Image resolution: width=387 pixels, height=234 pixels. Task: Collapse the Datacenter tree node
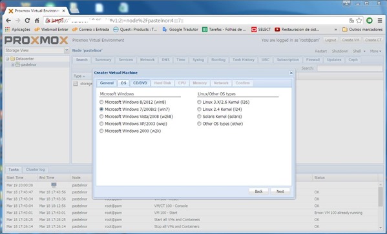pyautogui.click(x=7, y=59)
